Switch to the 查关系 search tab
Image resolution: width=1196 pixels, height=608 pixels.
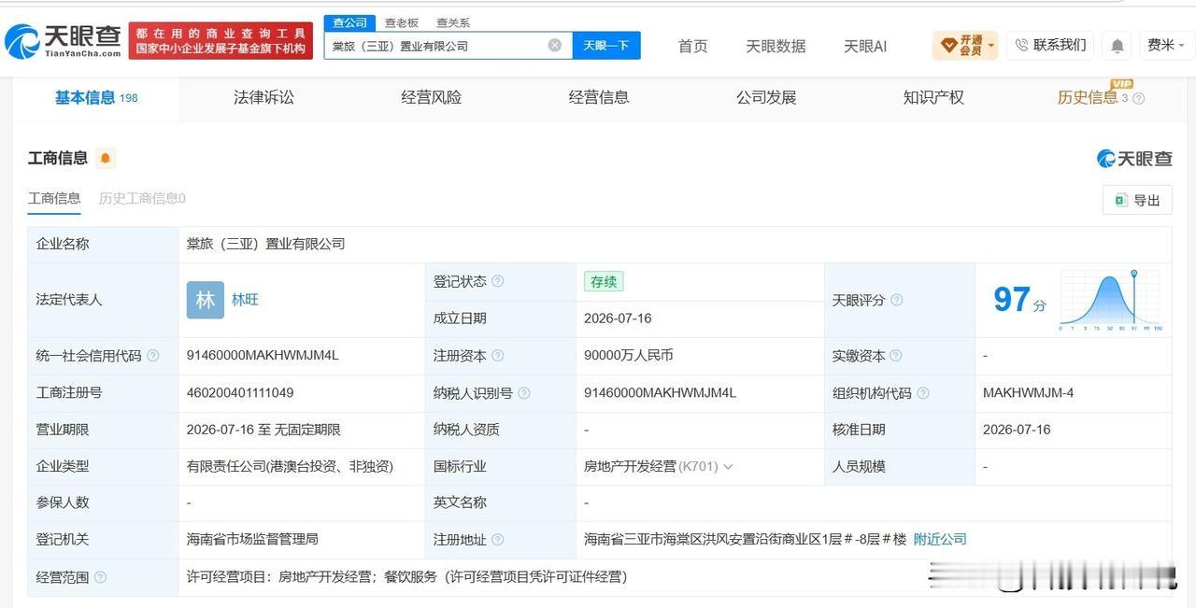[453, 22]
